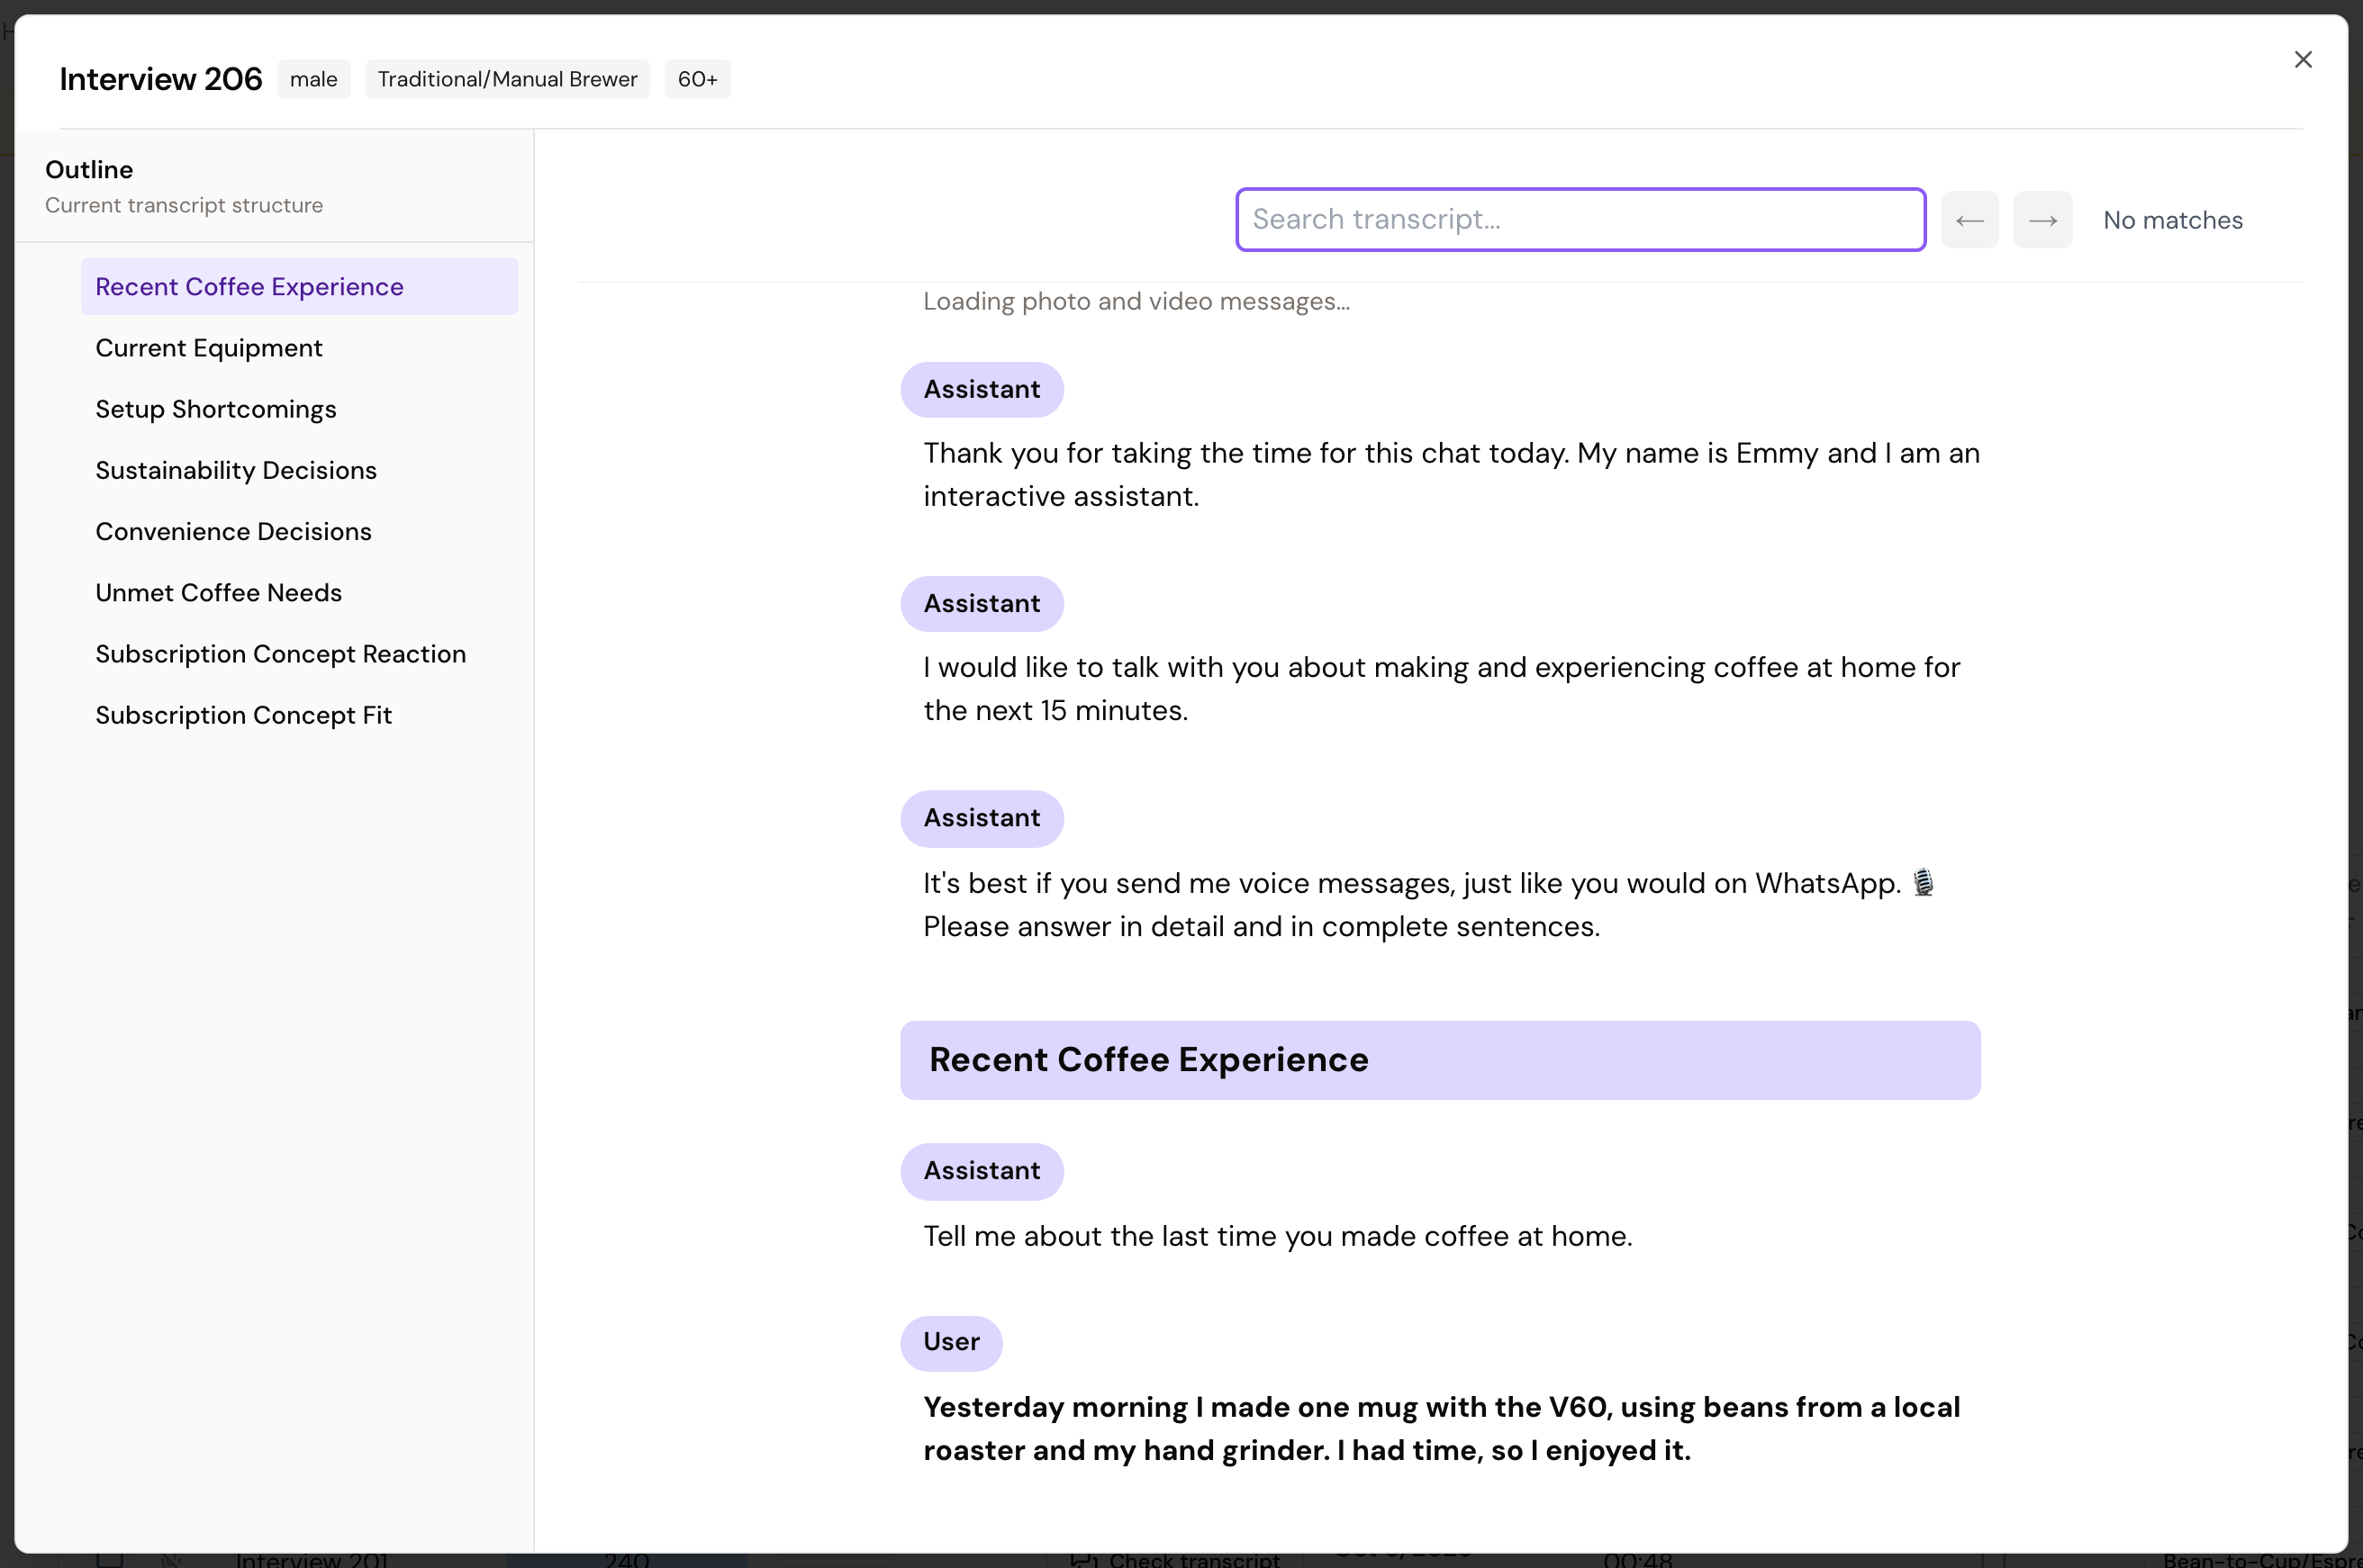Click the Recent Coffee Experience section header

[1440, 1060]
